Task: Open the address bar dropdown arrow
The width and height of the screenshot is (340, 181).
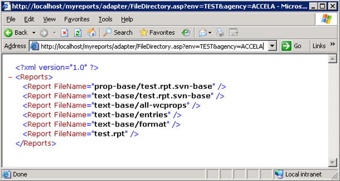Action: click(272, 46)
